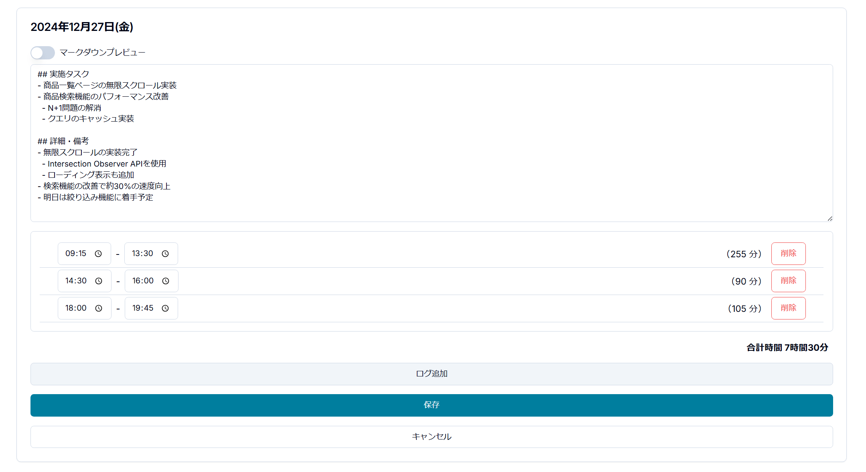Click clock icon in 13:30 end field
This screenshot has width=866, height=472.
tap(165, 254)
